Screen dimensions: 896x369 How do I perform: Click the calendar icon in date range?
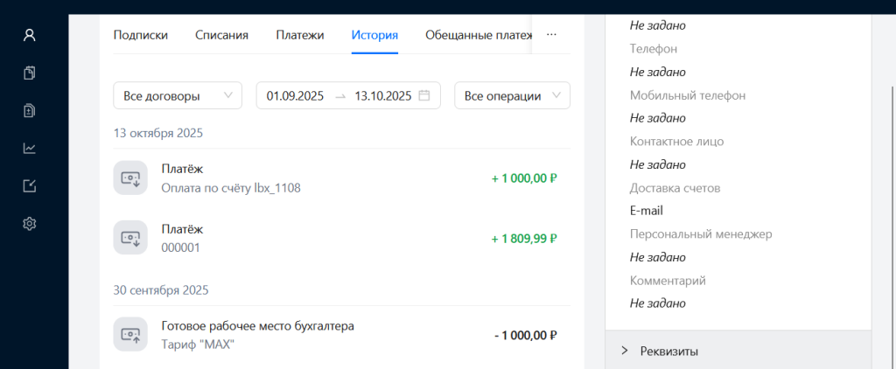[x=424, y=96]
